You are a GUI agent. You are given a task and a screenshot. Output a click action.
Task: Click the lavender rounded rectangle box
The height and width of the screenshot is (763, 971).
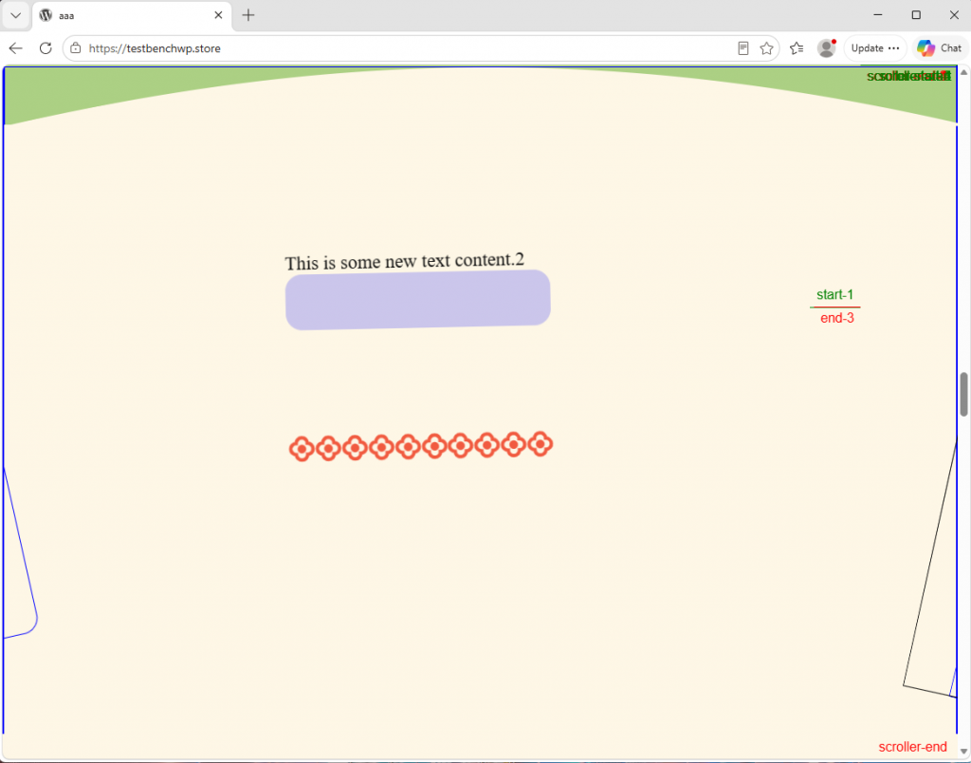click(418, 300)
